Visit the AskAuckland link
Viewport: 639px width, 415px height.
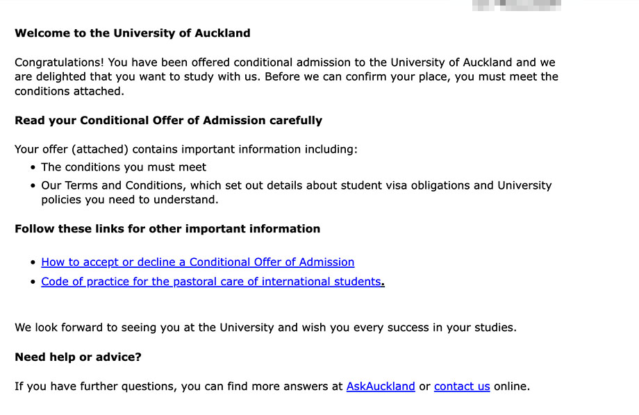tap(380, 387)
